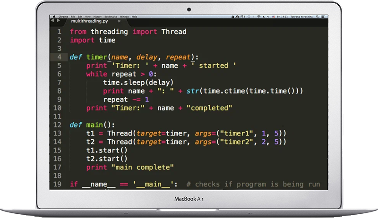The width and height of the screenshot is (378, 219).
Task: Open Spotlight search magnifier
Action: tap(317, 17)
